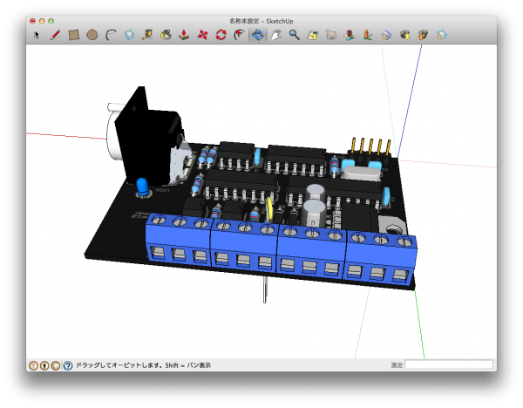The height and width of the screenshot is (408, 523).
Task: Click the Zoom Extents tool
Action: coord(313,35)
